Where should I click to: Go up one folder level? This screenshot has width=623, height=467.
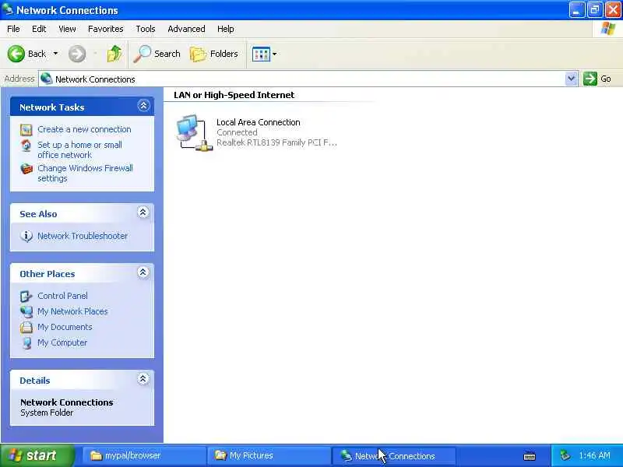click(114, 54)
